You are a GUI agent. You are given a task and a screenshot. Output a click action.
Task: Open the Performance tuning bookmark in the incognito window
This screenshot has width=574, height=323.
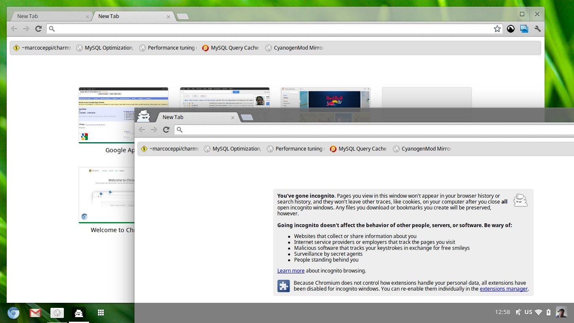click(295, 149)
